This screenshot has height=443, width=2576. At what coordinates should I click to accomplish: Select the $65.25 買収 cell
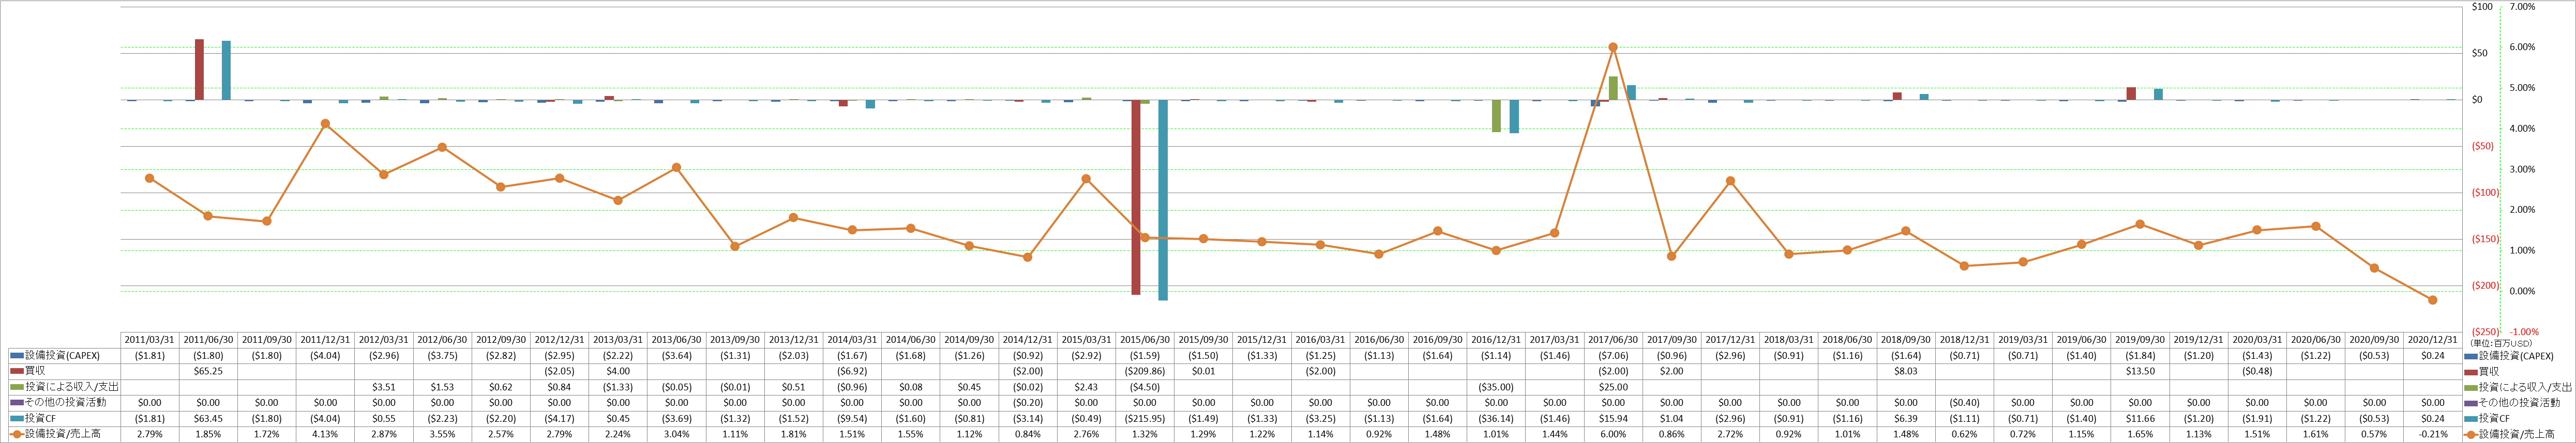coord(208,371)
